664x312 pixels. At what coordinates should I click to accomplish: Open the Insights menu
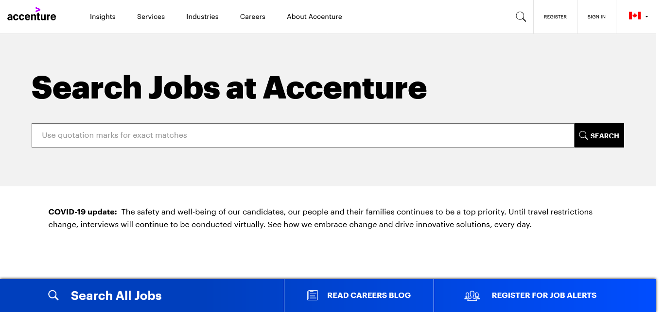(103, 17)
